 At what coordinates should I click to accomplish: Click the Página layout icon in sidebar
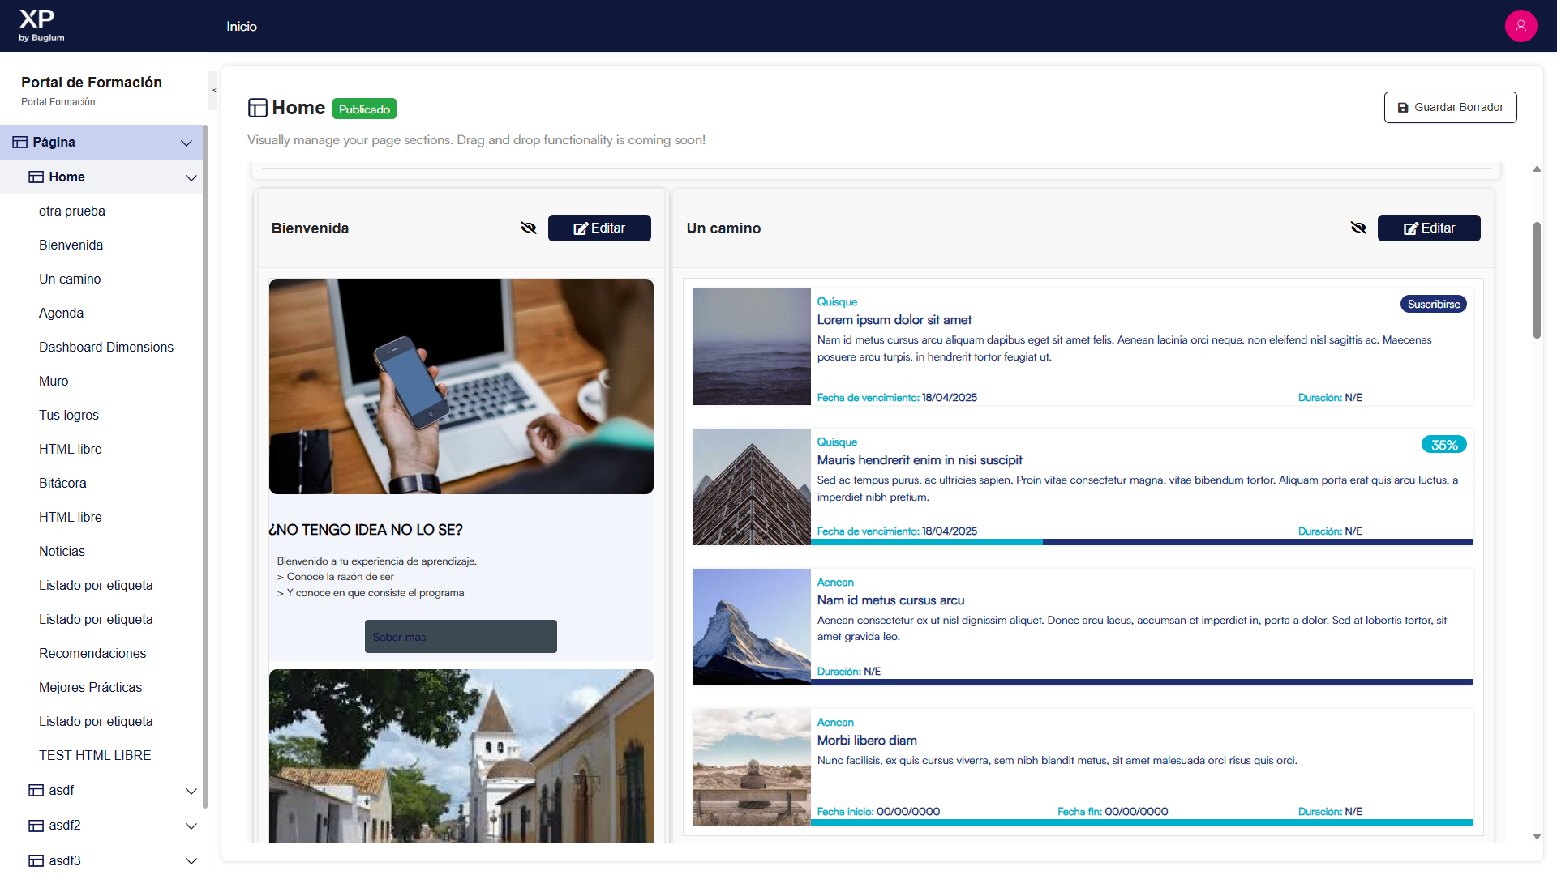coord(20,143)
